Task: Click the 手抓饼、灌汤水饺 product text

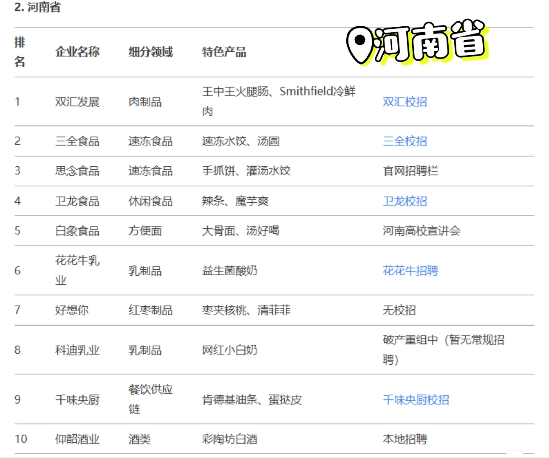Action: pos(246,171)
